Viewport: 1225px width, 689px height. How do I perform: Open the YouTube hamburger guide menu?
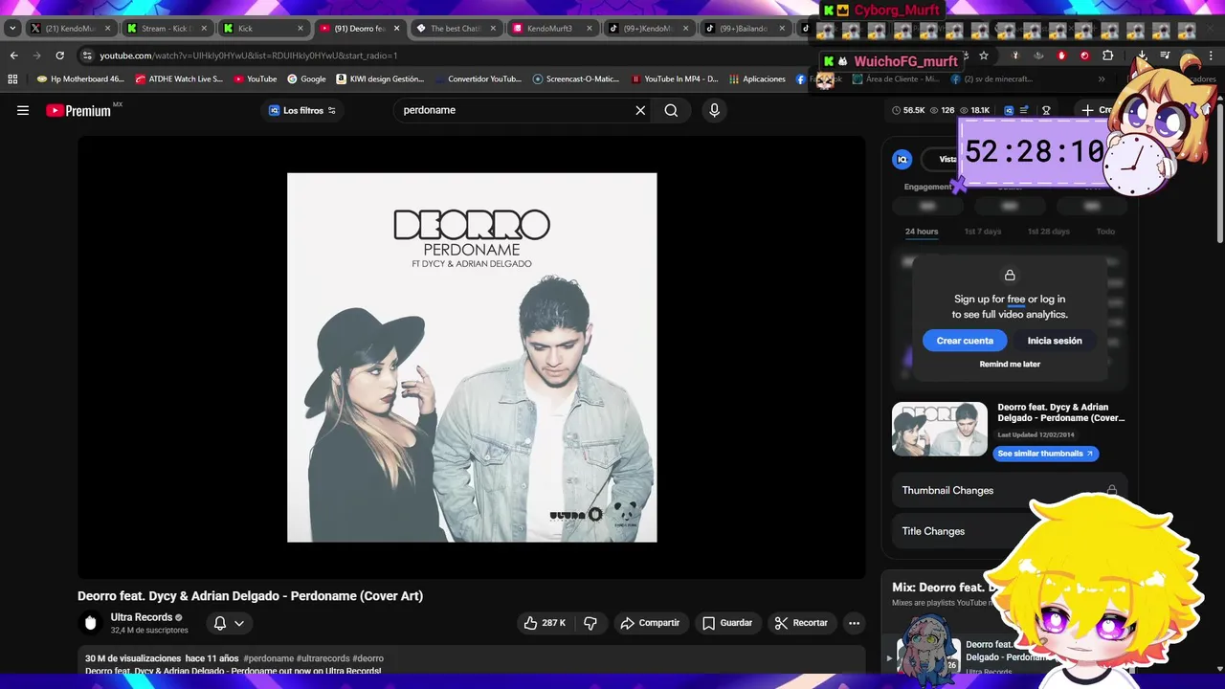point(23,110)
